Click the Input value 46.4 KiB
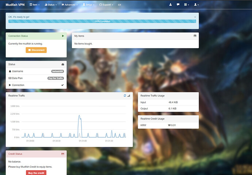 173,102
